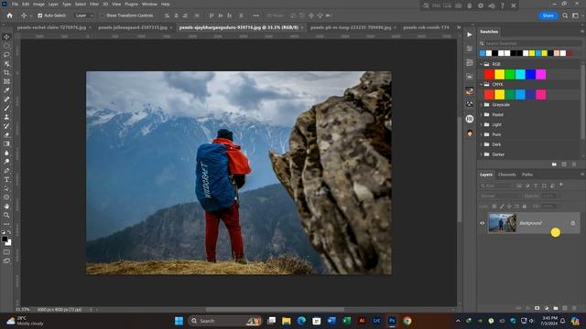This screenshot has width=586, height=329.
Task: Expand the Pastel swatch folder
Action: 481,115
